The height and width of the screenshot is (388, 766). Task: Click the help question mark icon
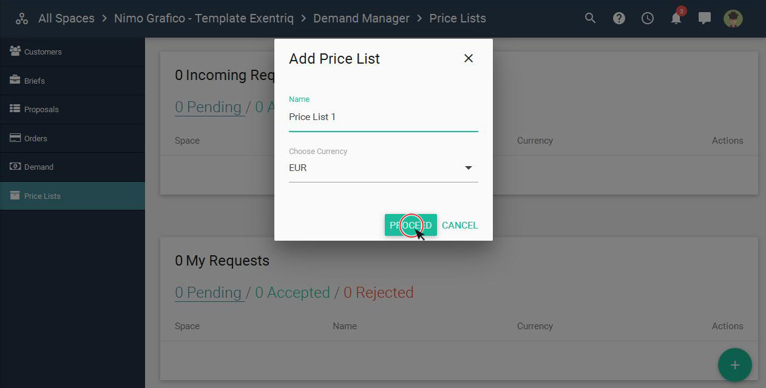point(619,18)
